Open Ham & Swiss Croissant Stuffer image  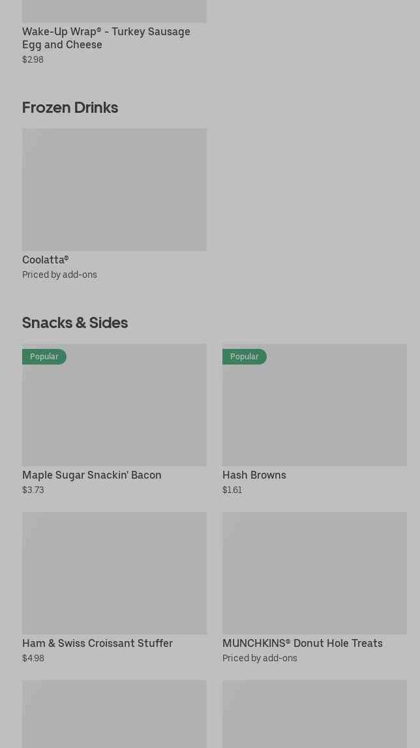coord(114,573)
